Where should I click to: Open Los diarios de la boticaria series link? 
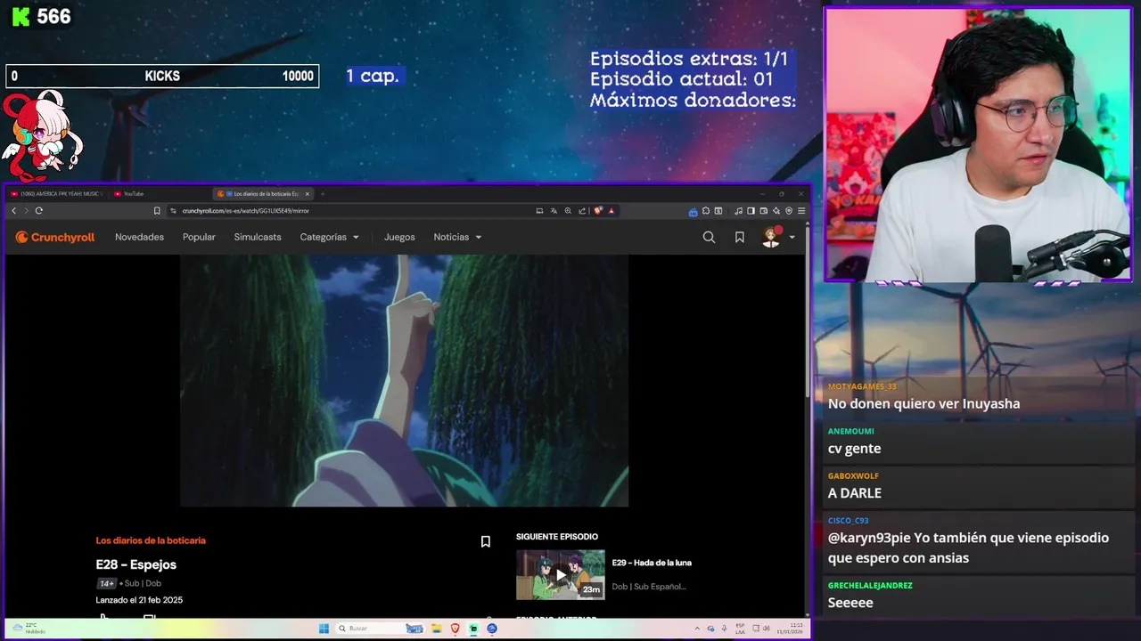tap(151, 540)
